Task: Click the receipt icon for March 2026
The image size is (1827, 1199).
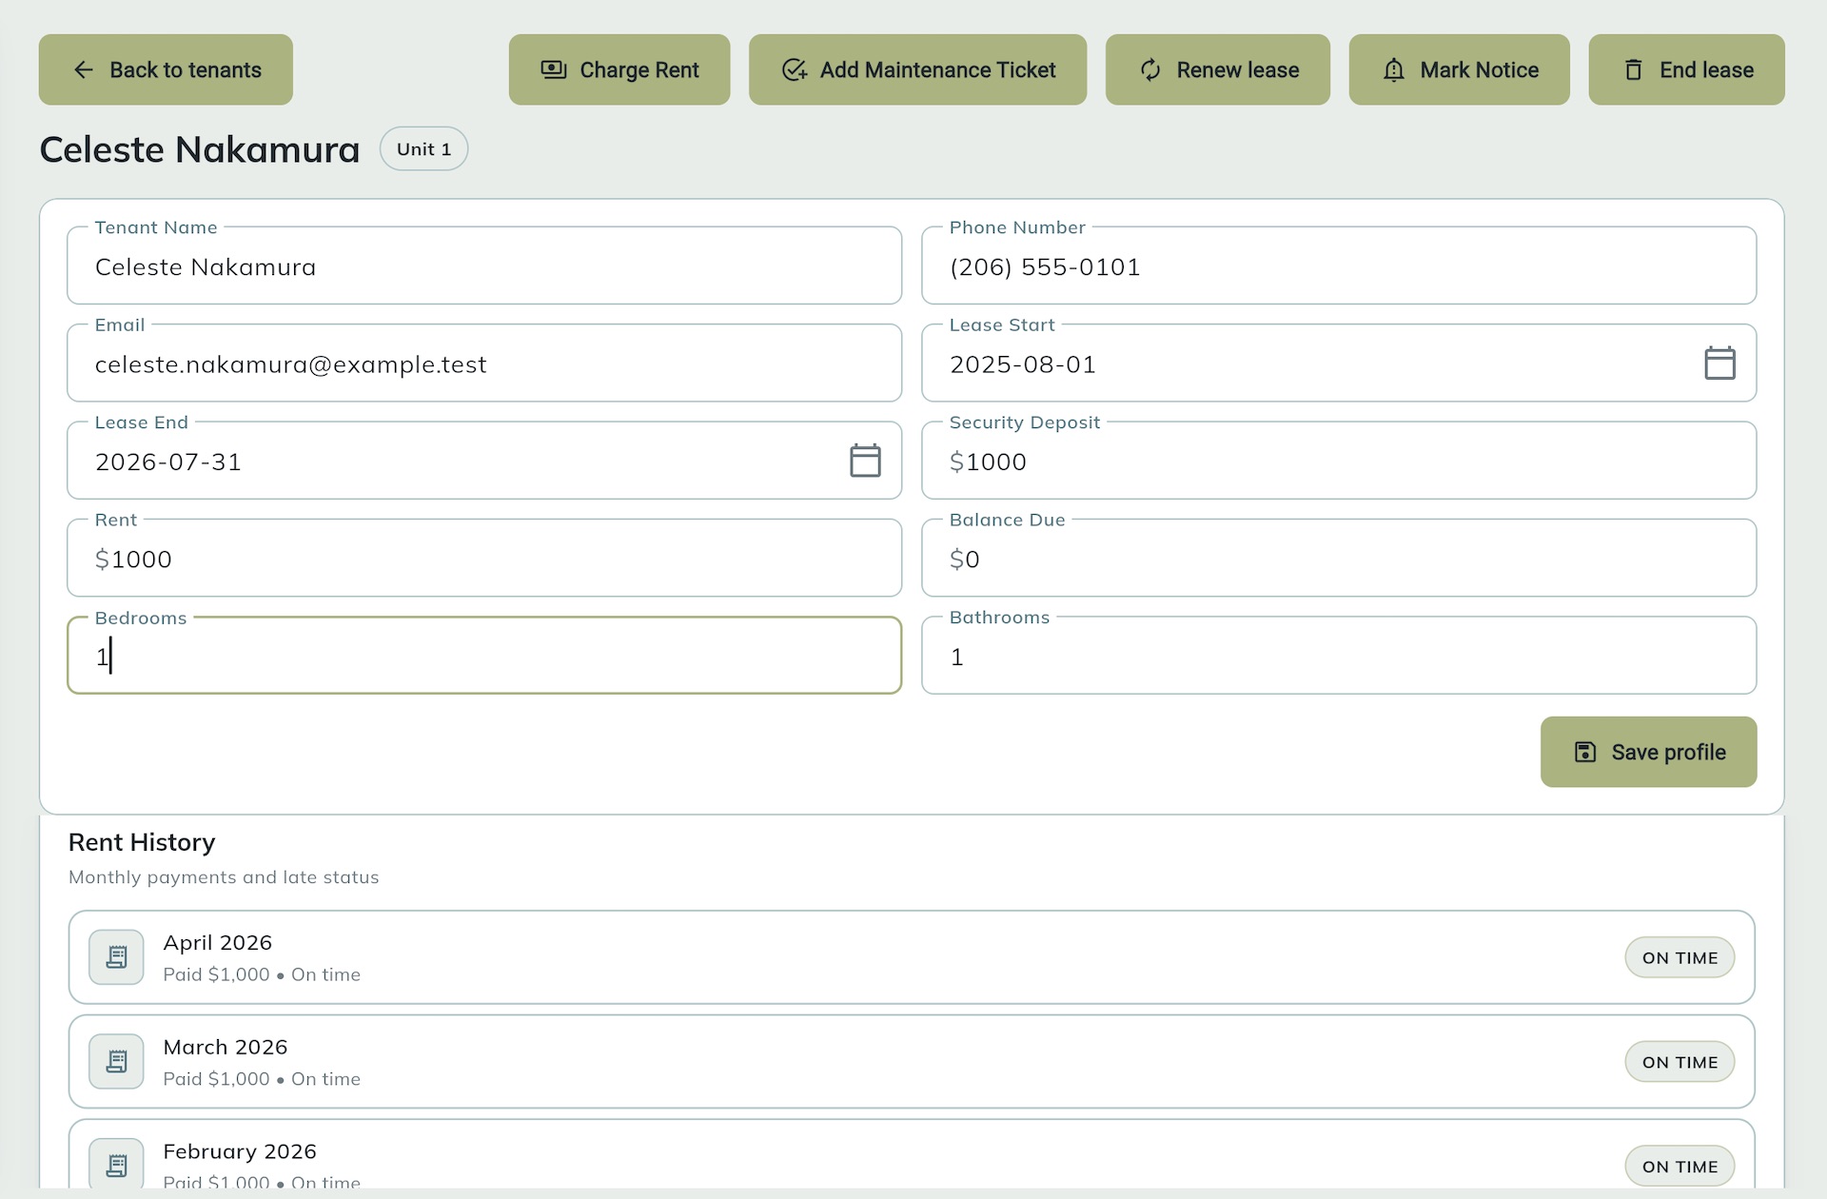Action: (116, 1061)
